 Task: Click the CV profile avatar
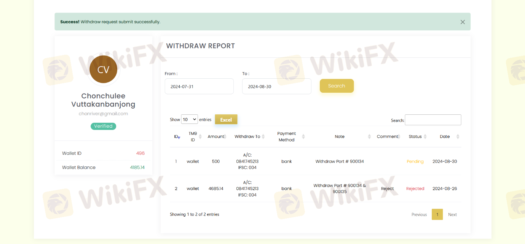click(x=103, y=70)
